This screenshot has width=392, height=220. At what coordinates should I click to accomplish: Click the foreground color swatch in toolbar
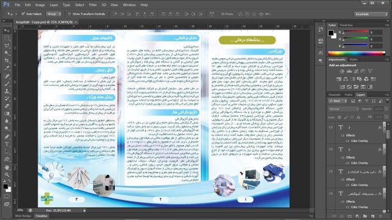point(5,186)
